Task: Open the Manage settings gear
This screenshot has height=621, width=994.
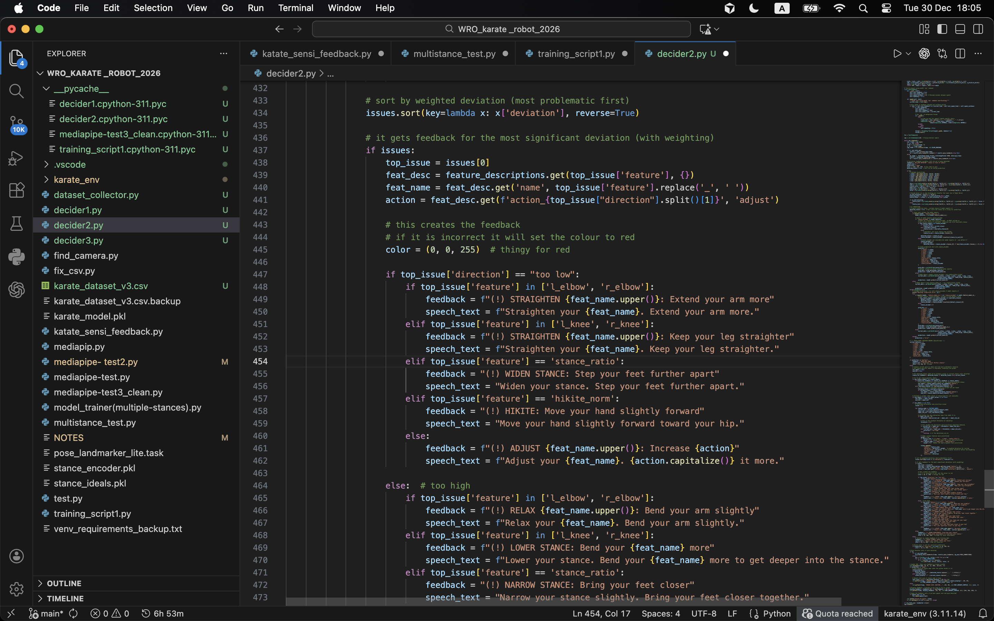Action: (x=17, y=589)
